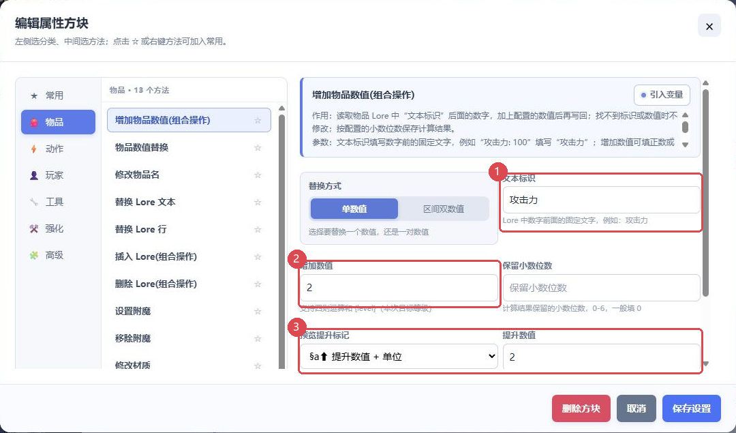Select method 插入 Lore(组合操作)
This screenshot has height=433, width=736.
click(189, 256)
